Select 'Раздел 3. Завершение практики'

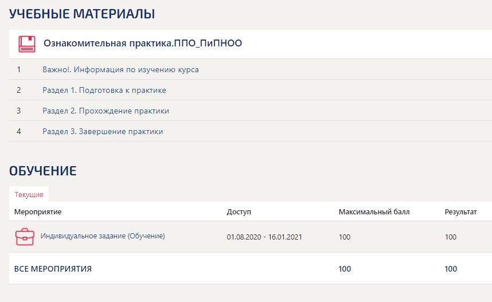point(103,131)
